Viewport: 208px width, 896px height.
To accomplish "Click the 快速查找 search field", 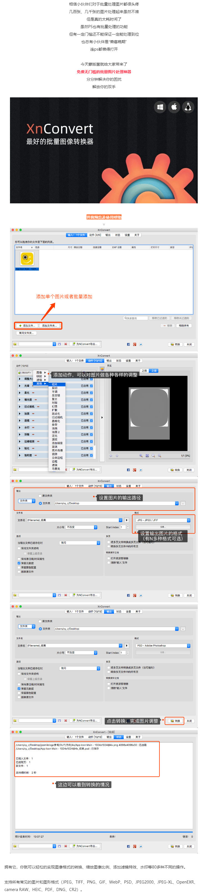I will click(136, 318).
